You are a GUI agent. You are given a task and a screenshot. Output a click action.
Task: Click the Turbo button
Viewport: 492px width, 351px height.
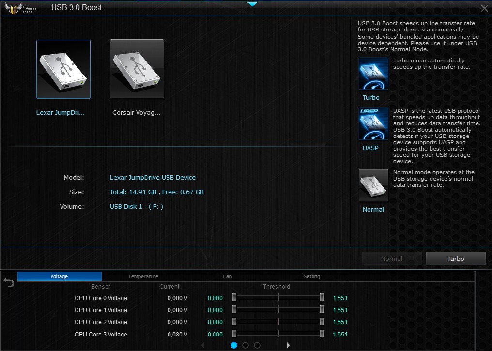456,259
